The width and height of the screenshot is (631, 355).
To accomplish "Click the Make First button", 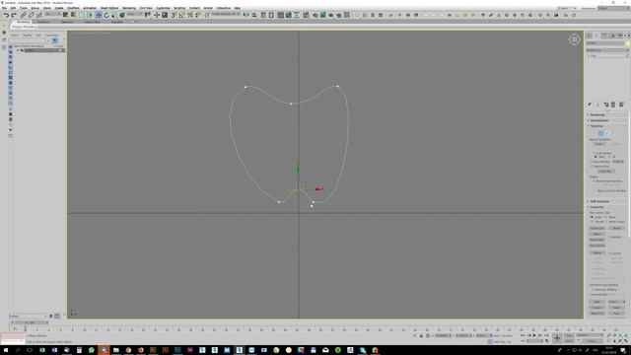I will (x=597, y=314).
